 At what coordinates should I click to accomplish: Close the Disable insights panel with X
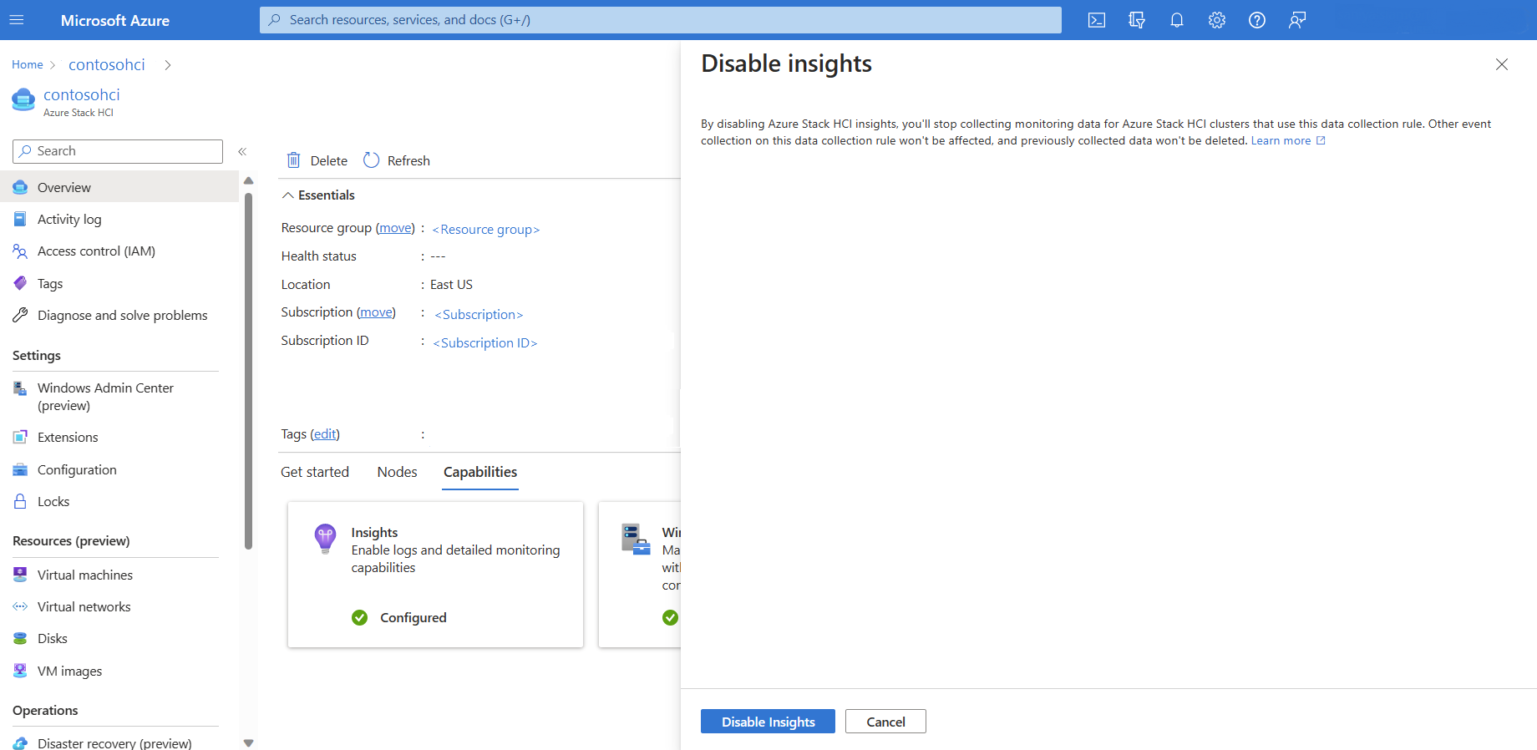[1502, 64]
